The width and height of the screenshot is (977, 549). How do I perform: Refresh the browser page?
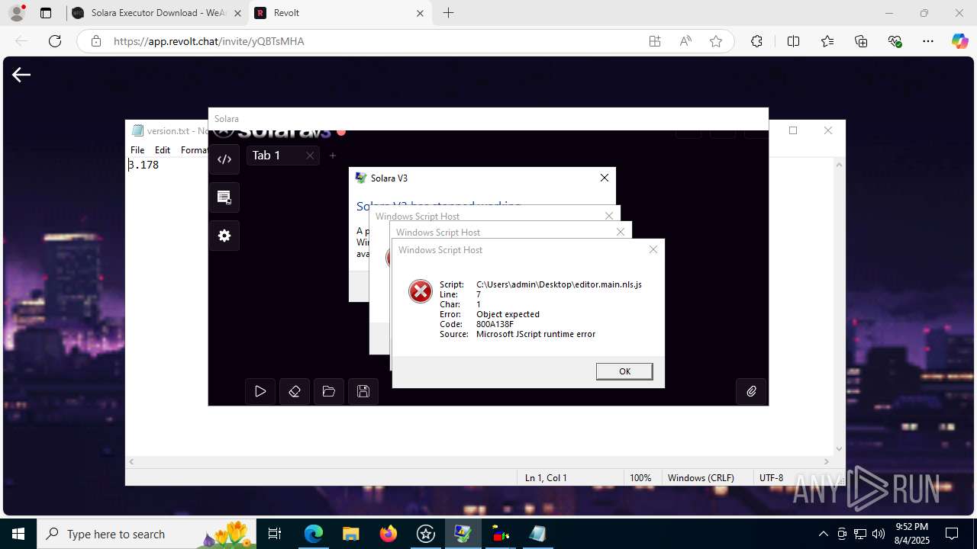click(55, 41)
